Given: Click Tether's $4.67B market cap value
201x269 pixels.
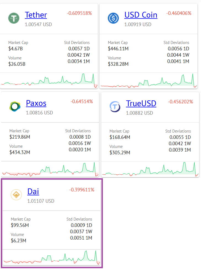Looking at the screenshot, I should click(x=15, y=49).
